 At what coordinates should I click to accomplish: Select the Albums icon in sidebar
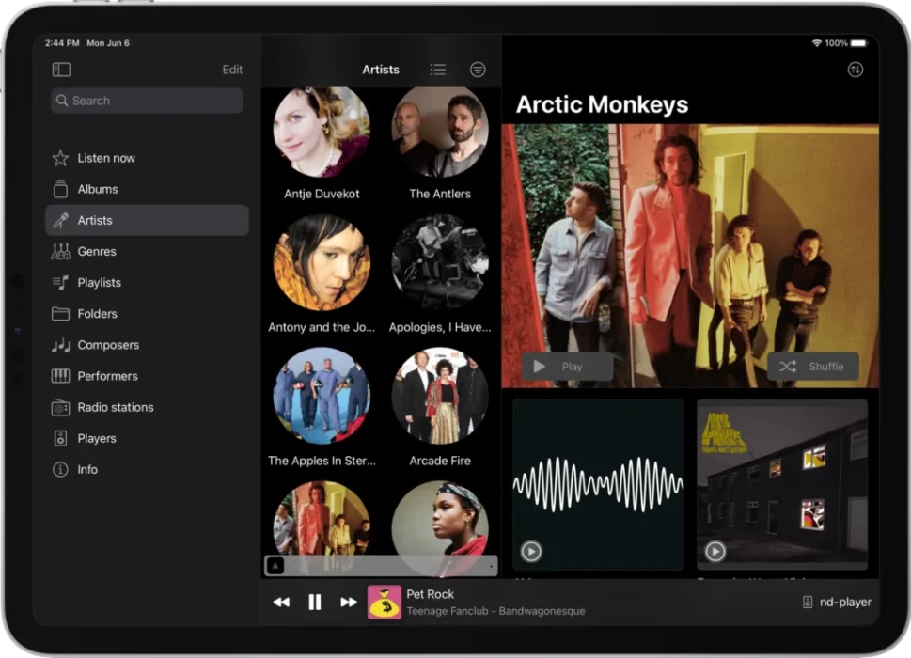(x=60, y=189)
